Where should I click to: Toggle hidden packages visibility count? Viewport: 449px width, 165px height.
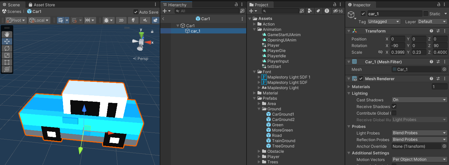coord(338,11)
